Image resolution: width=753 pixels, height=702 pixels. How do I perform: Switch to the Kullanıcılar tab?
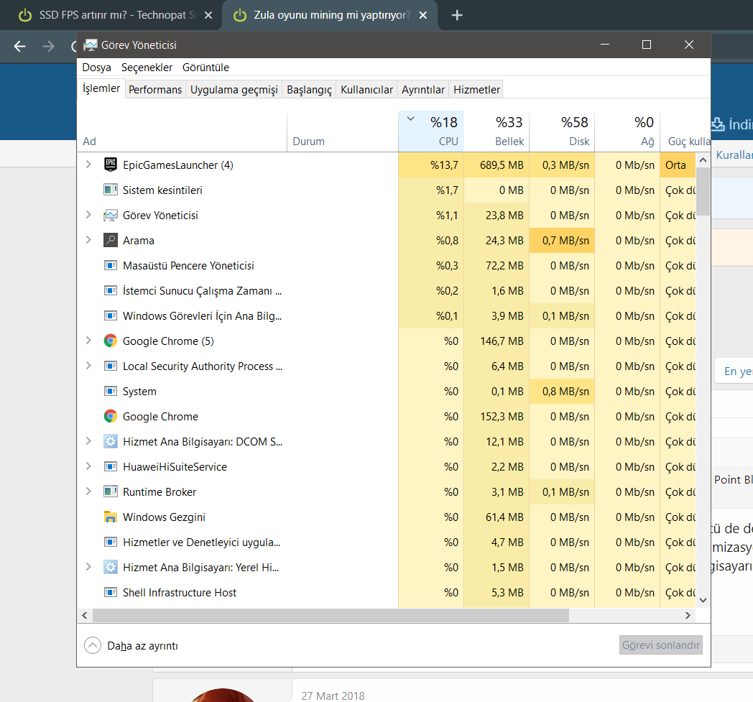click(366, 90)
